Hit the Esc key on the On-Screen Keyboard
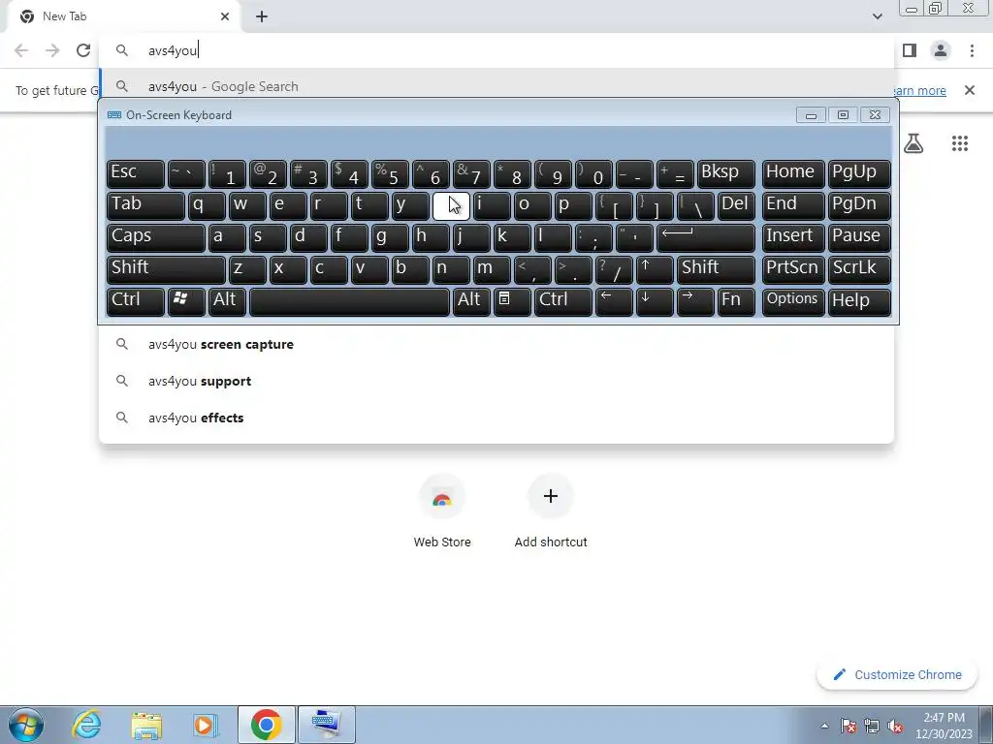The image size is (993, 744). [x=136, y=173]
